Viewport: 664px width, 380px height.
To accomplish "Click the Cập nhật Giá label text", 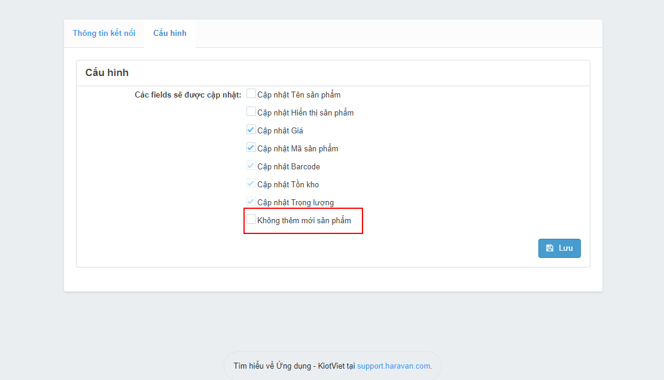I will 280,131.
